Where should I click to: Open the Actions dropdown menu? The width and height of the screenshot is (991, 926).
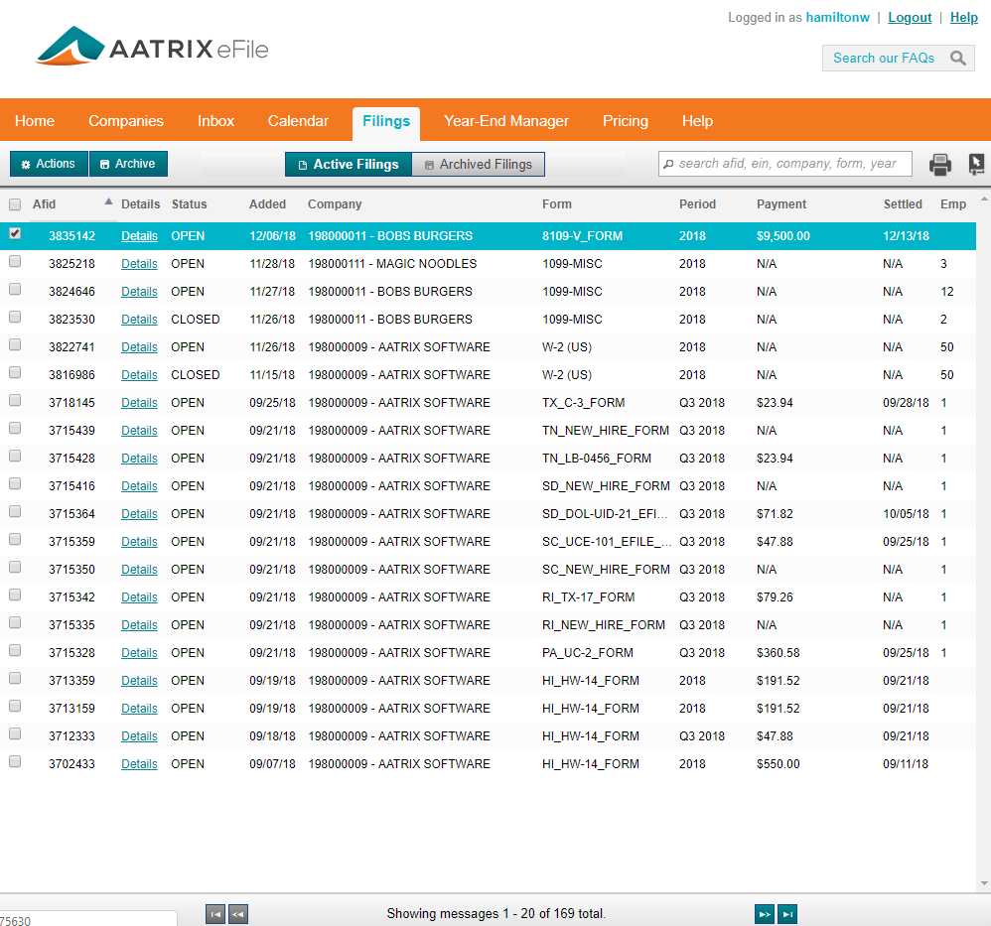point(49,164)
